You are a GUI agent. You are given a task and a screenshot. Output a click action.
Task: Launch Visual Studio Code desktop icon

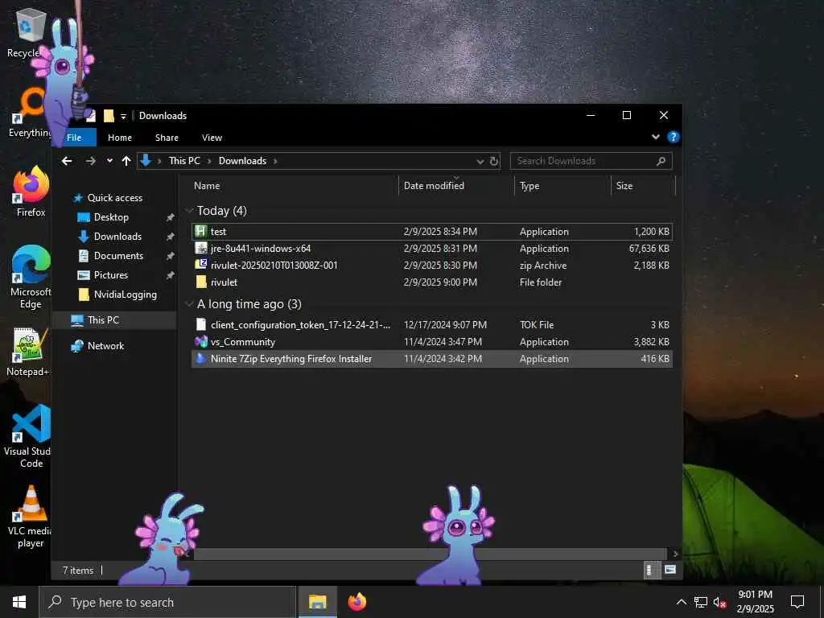tap(29, 436)
